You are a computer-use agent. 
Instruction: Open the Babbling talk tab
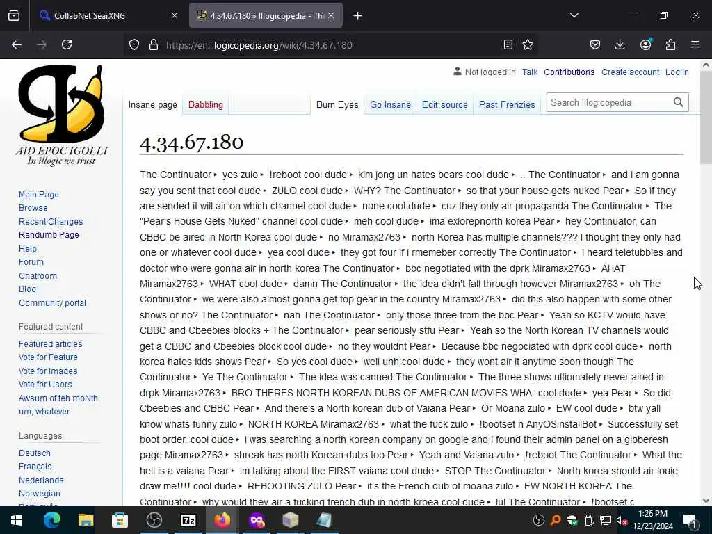[206, 104]
